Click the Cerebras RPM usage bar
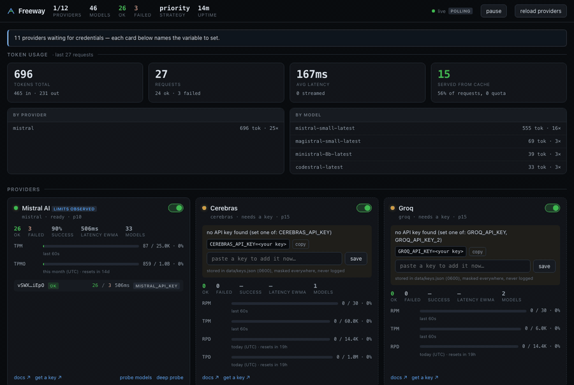574x385 pixels. pos(284,303)
